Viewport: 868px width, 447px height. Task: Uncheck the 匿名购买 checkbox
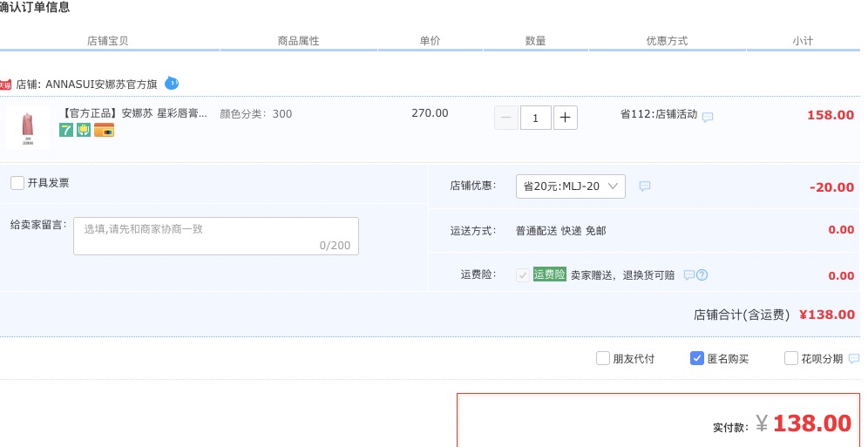[697, 358]
